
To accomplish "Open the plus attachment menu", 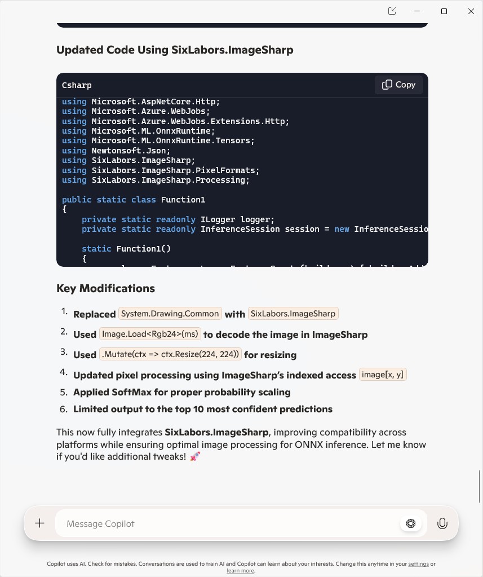I will (x=39, y=523).
